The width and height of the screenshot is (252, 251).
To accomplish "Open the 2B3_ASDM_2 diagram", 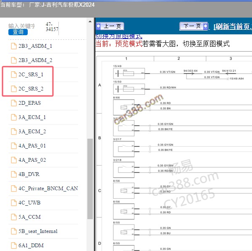I will 35,60.
